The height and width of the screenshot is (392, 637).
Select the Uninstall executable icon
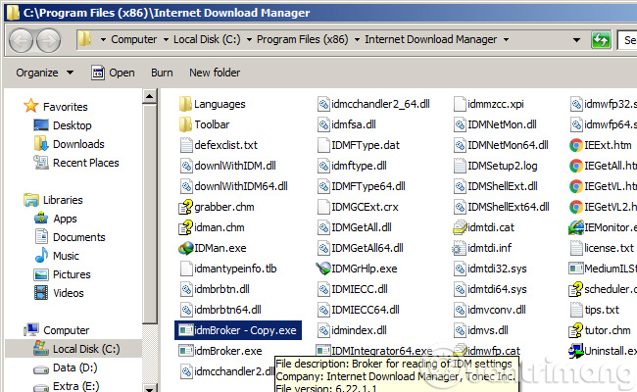click(x=576, y=351)
